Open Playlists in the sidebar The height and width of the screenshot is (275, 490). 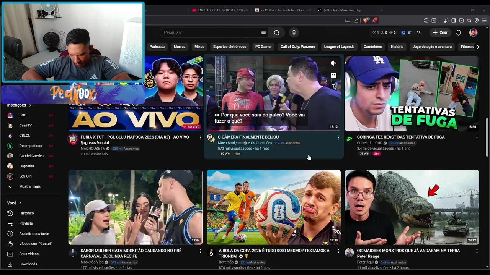(26, 223)
